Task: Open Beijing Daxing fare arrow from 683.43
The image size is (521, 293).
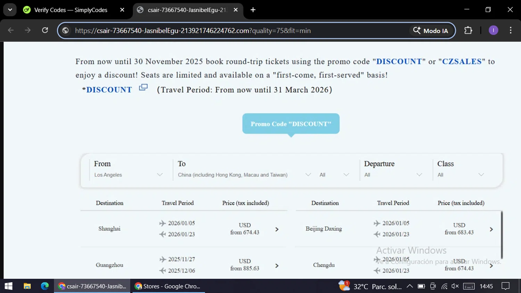Action: pos(491,229)
